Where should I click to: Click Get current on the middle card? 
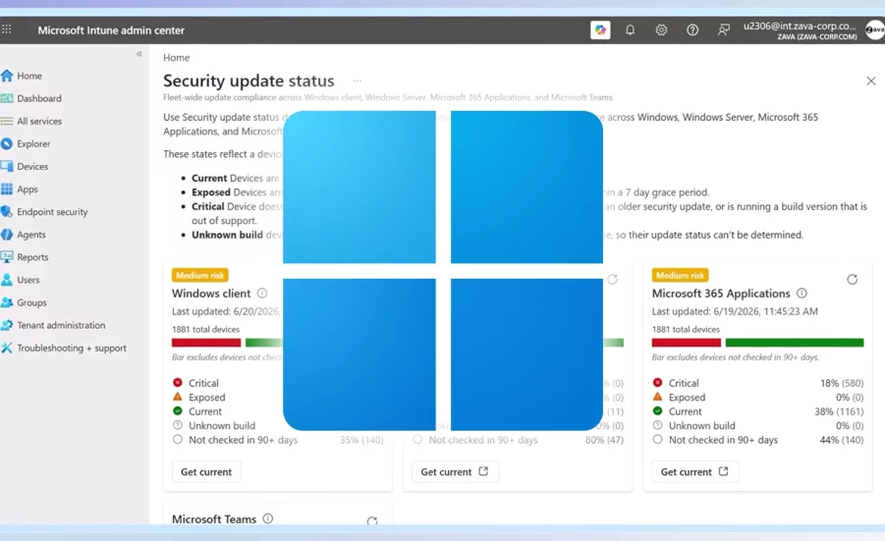[x=455, y=471]
